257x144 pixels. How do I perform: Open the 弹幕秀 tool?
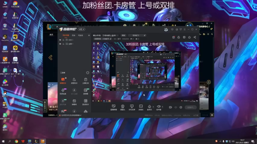point(74,102)
